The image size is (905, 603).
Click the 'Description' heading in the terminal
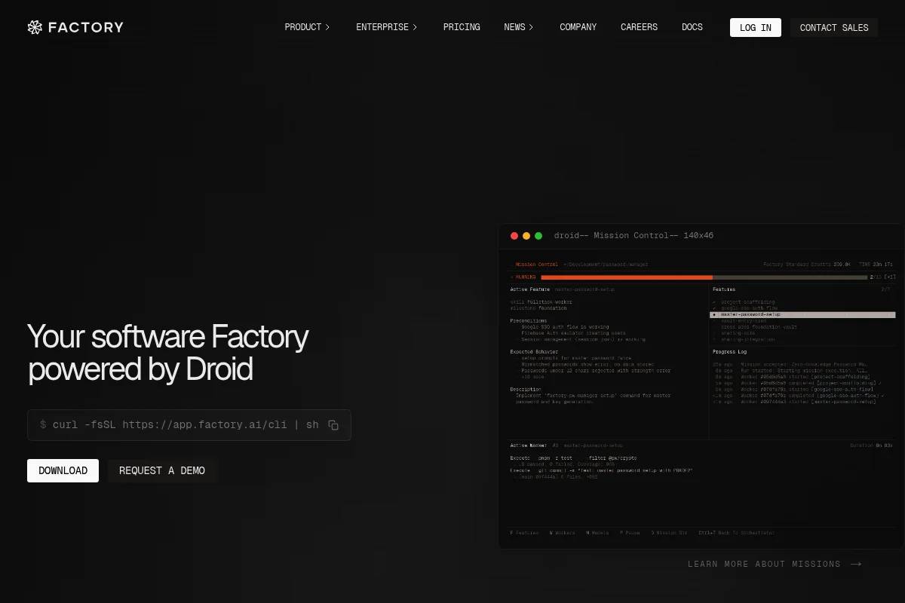pos(526,390)
